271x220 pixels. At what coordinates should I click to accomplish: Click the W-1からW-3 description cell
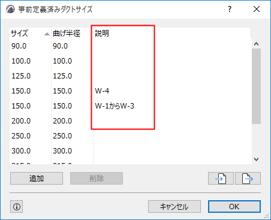tap(115, 106)
